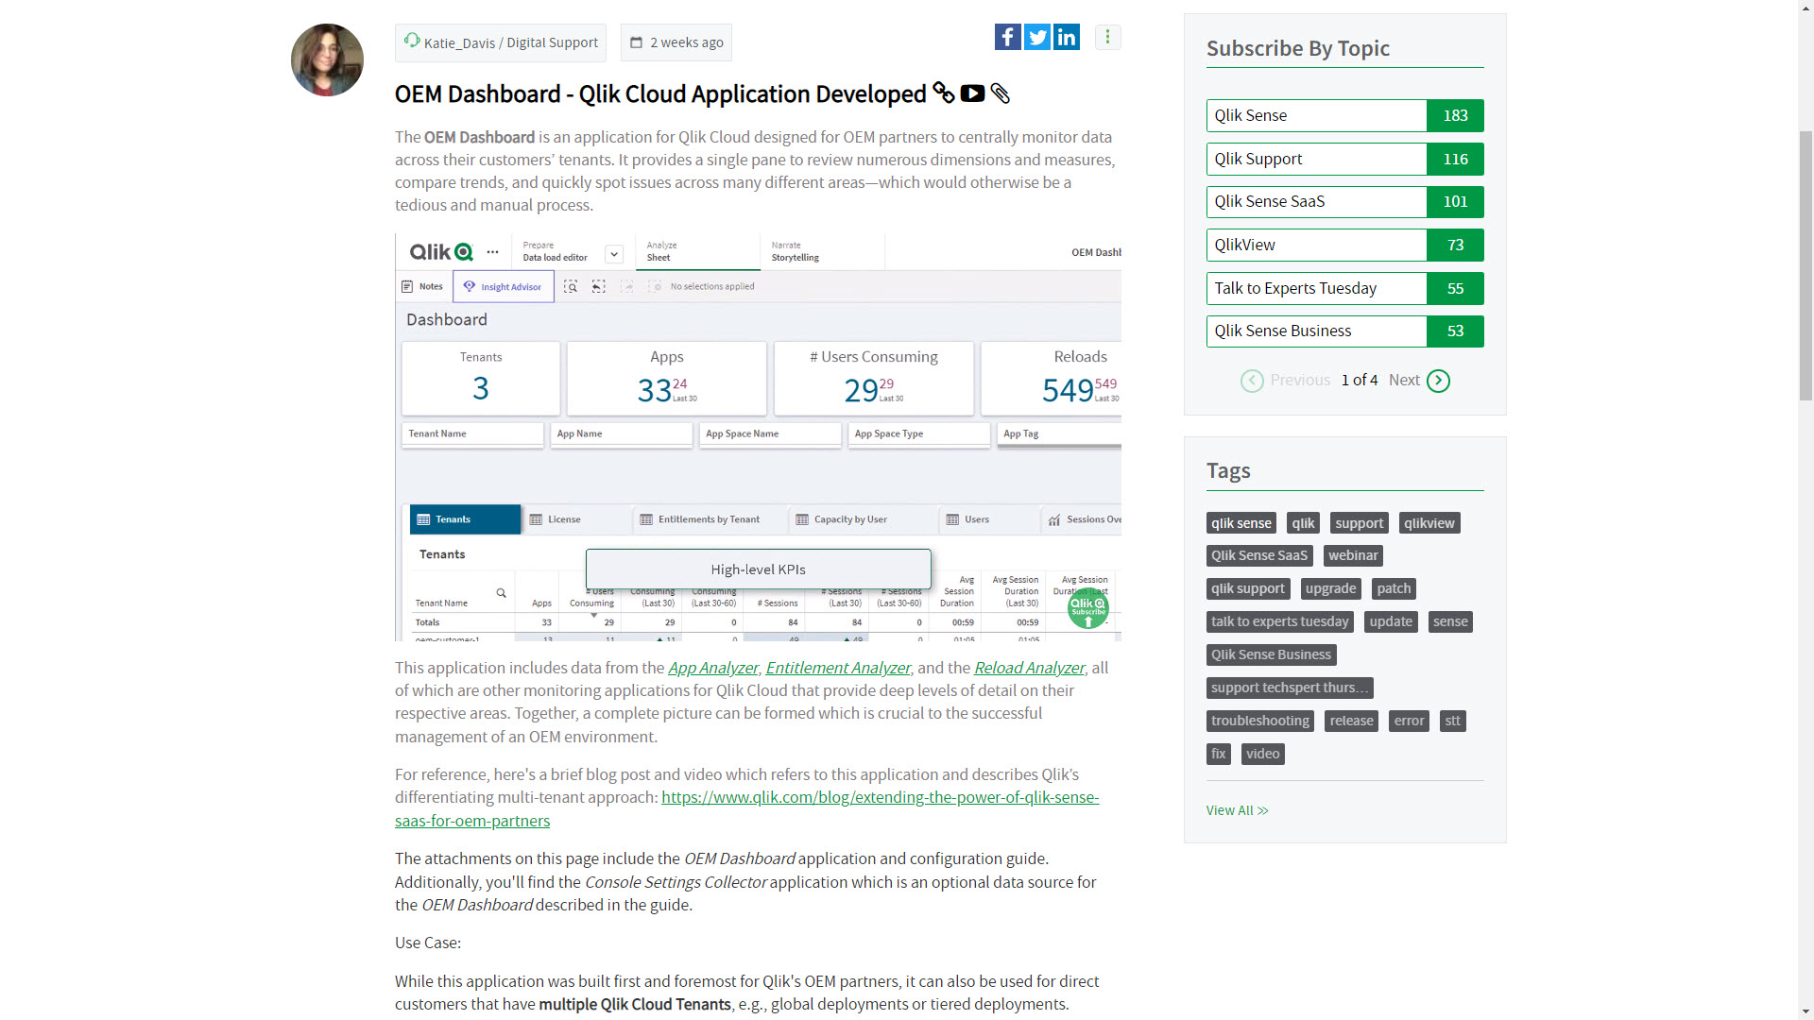Open the App Analyzer link
This screenshot has width=1814, height=1020.
click(712, 668)
